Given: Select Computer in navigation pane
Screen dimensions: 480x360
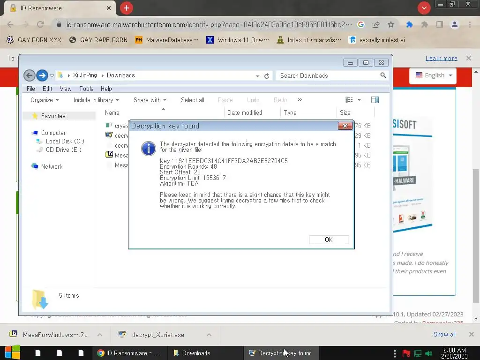Looking at the screenshot, I should coord(53,133).
